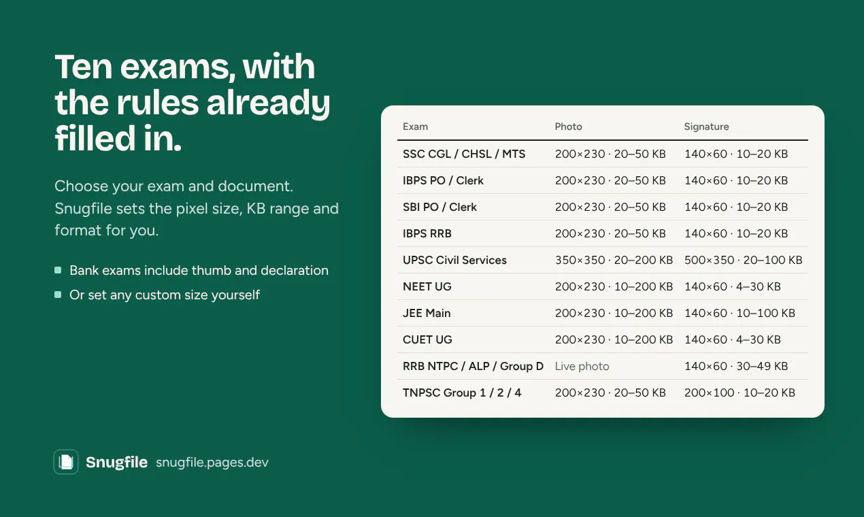Click the photo size for JEE Main
Screen dimensions: 864x517
tap(614, 313)
